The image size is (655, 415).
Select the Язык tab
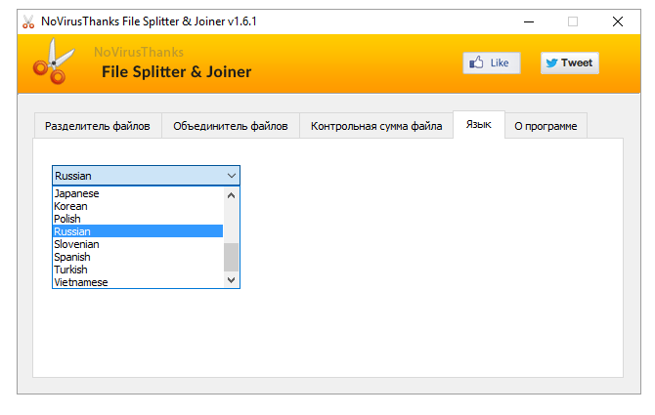[x=478, y=125]
